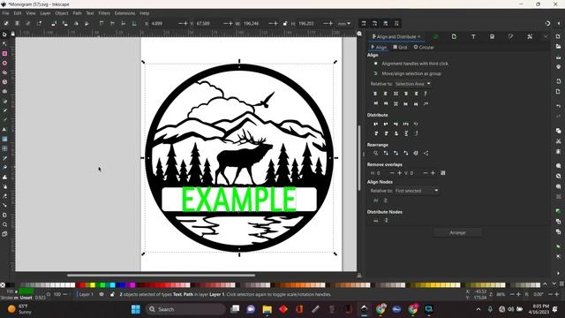Decrease the width W minus button
The height and width of the screenshot is (318, 565).
tap(271, 24)
